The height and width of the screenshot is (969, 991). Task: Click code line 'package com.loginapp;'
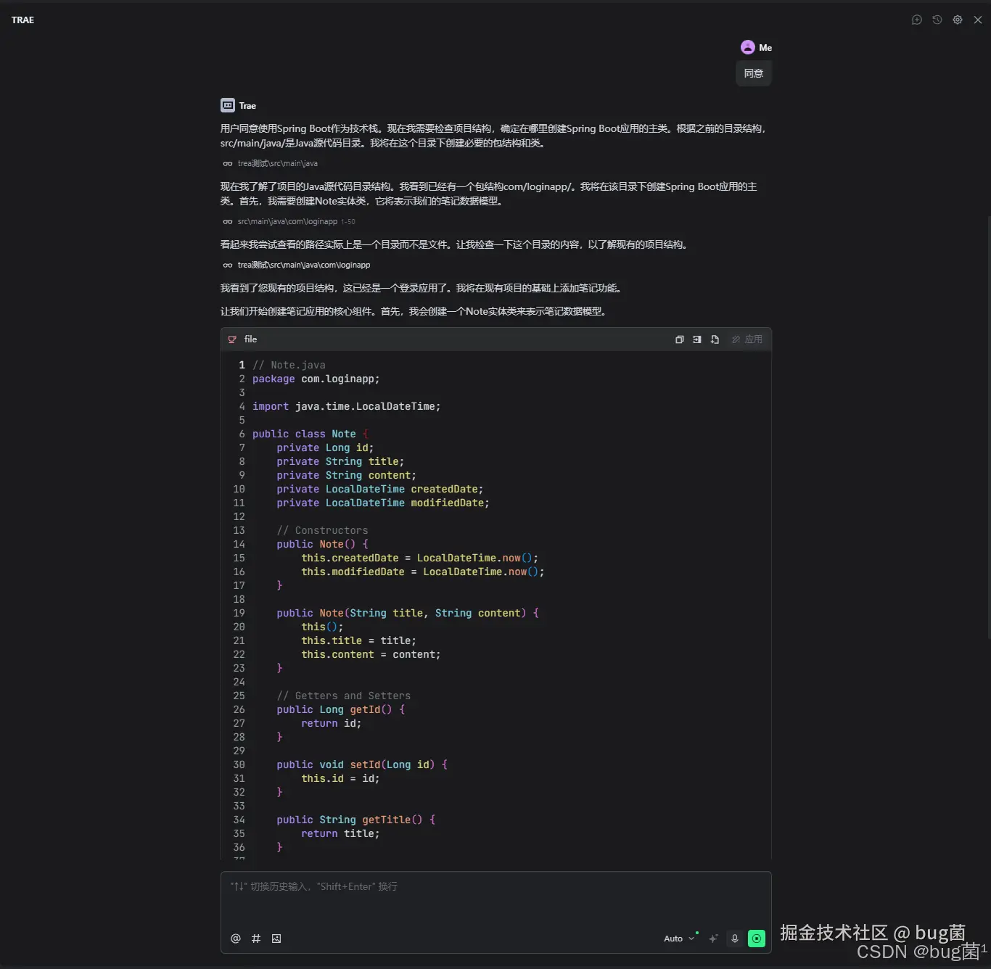coord(316,379)
